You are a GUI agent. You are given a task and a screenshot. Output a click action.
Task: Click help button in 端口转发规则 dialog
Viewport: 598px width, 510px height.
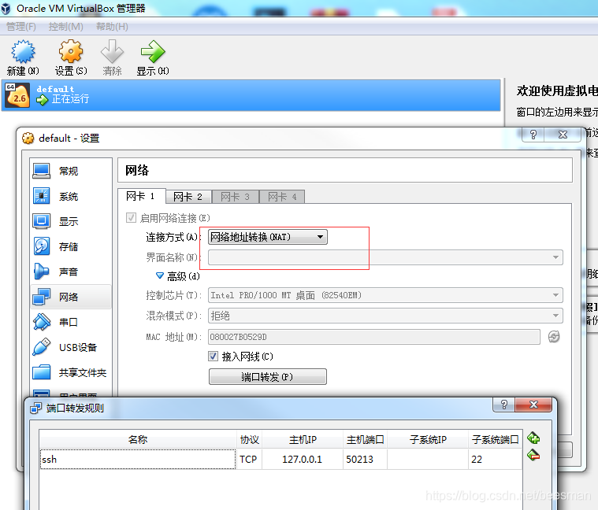coord(503,405)
